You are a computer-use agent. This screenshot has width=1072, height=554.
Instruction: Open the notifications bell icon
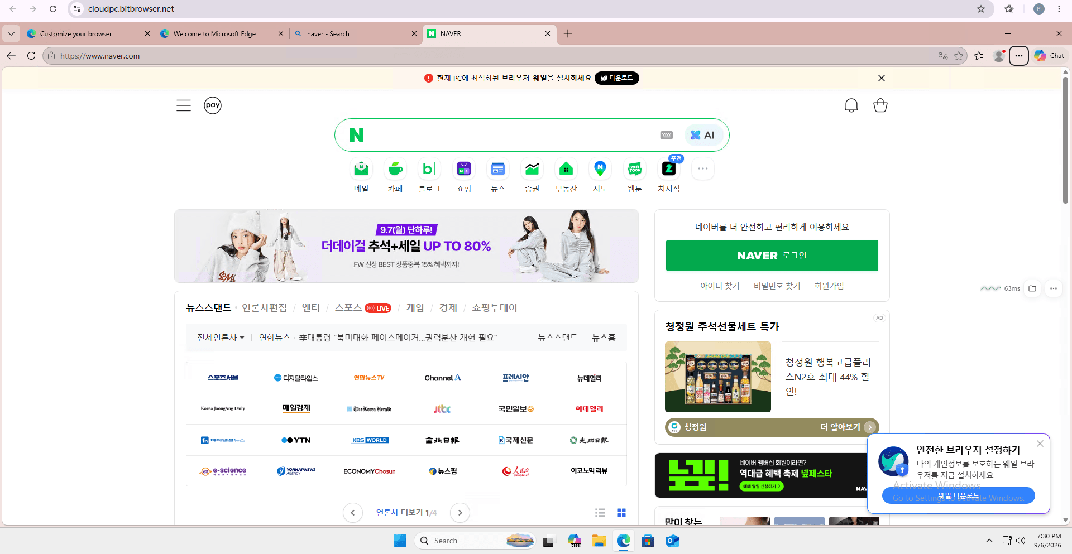pyautogui.click(x=851, y=105)
